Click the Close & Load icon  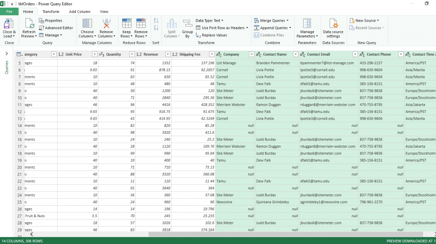tap(9, 24)
